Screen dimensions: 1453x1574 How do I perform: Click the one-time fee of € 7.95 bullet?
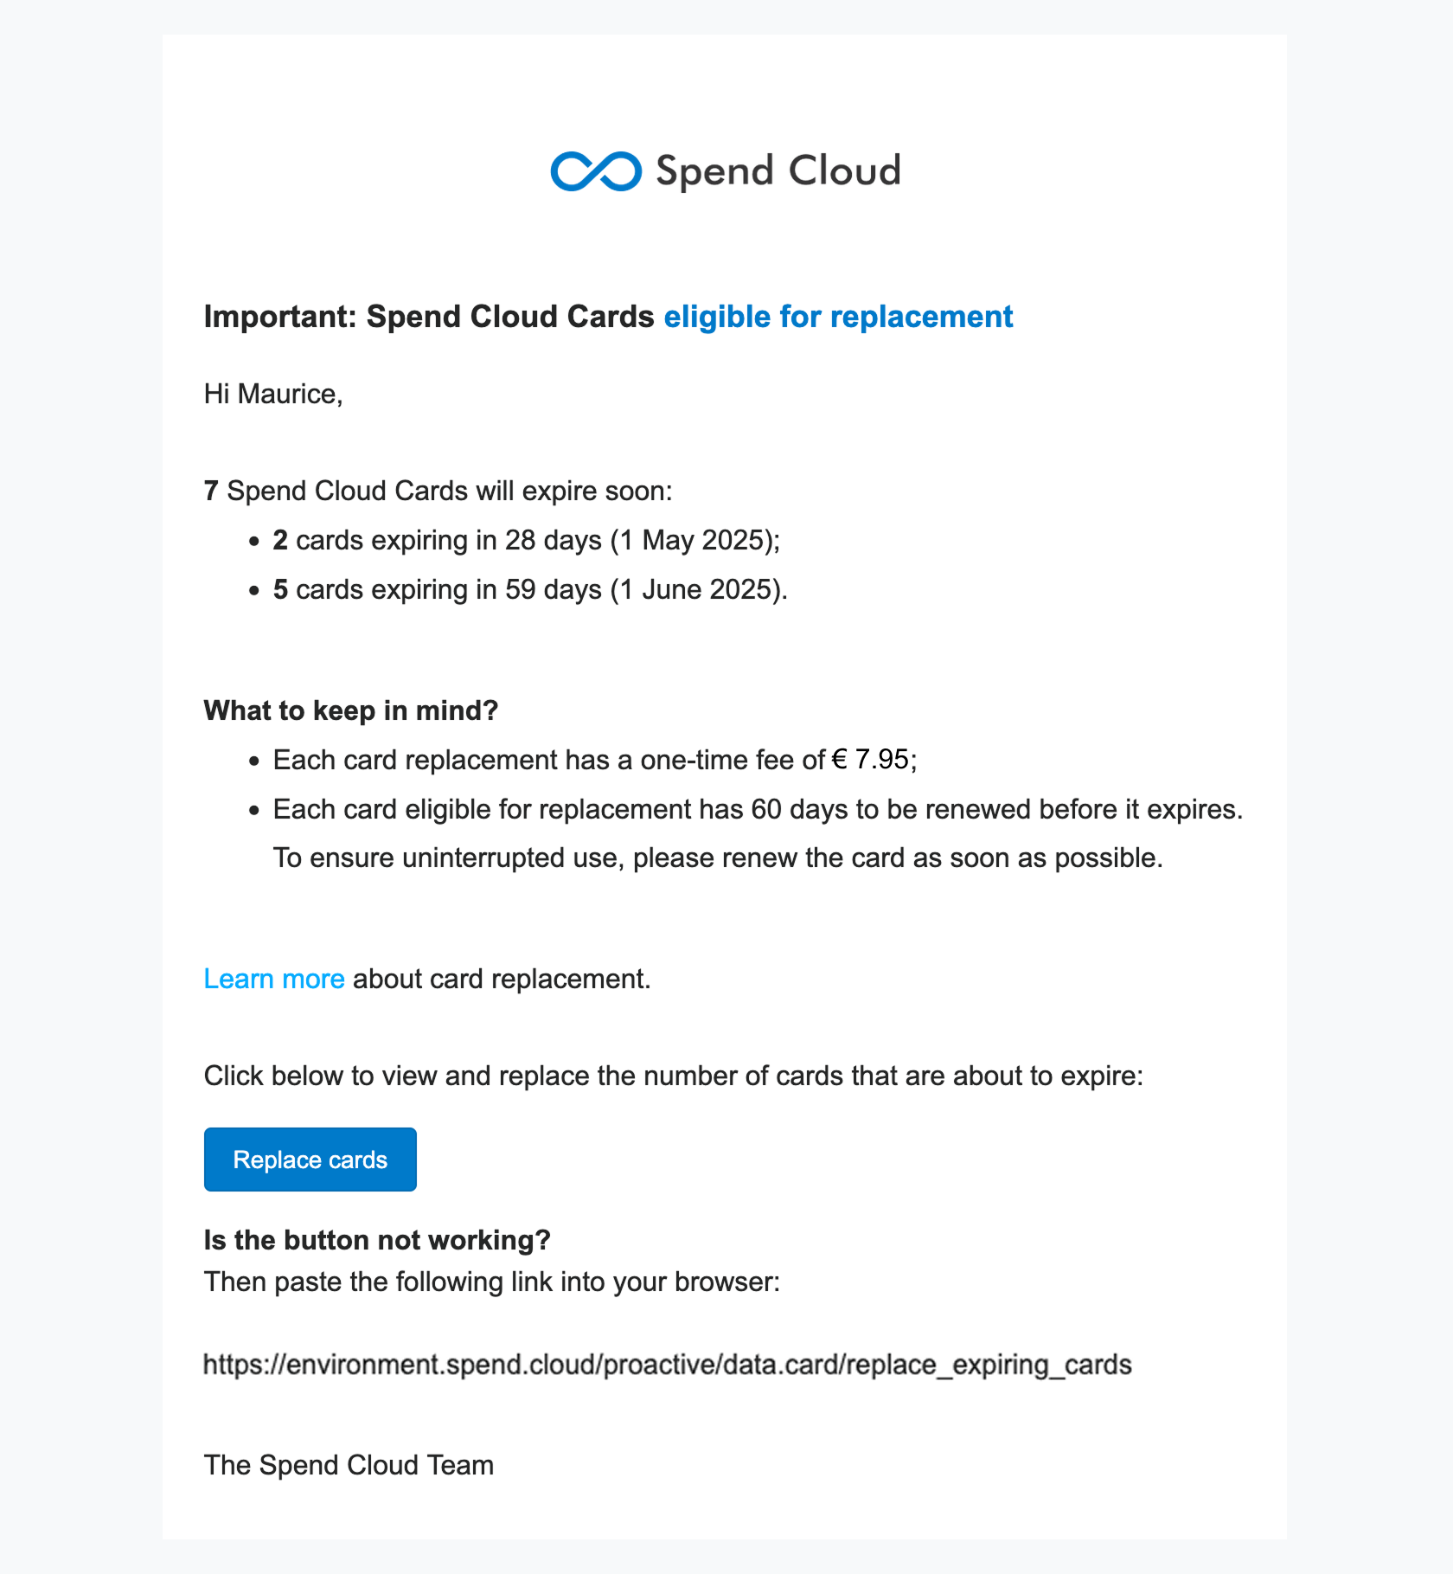pos(595,760)
